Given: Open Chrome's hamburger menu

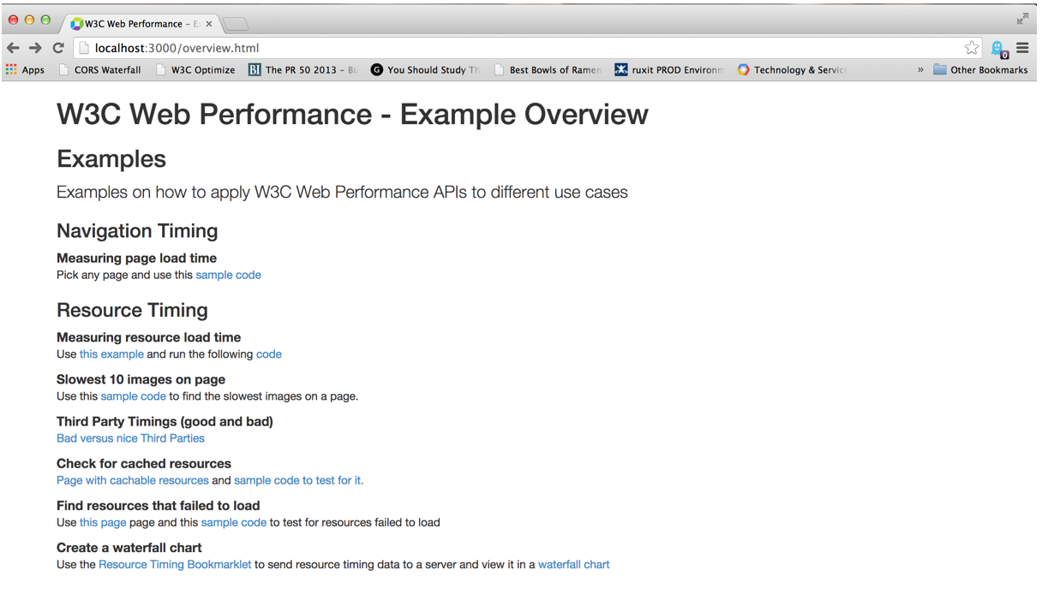Looking at the screenshot, I should click(x=1023, y=49).
